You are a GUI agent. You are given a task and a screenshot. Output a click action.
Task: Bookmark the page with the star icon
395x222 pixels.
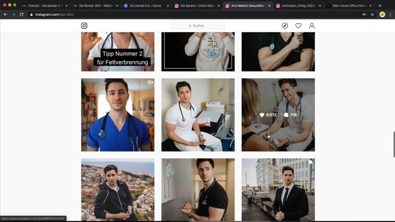pos(373,15)
